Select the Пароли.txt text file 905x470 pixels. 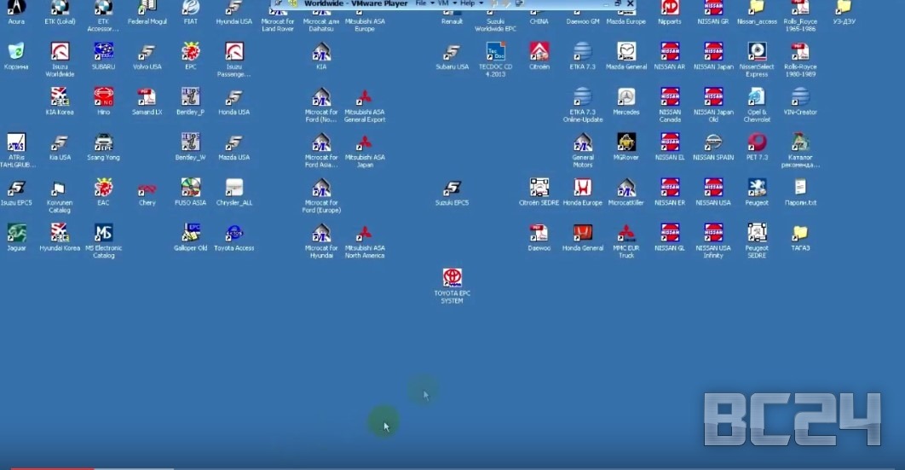(799, 188)
